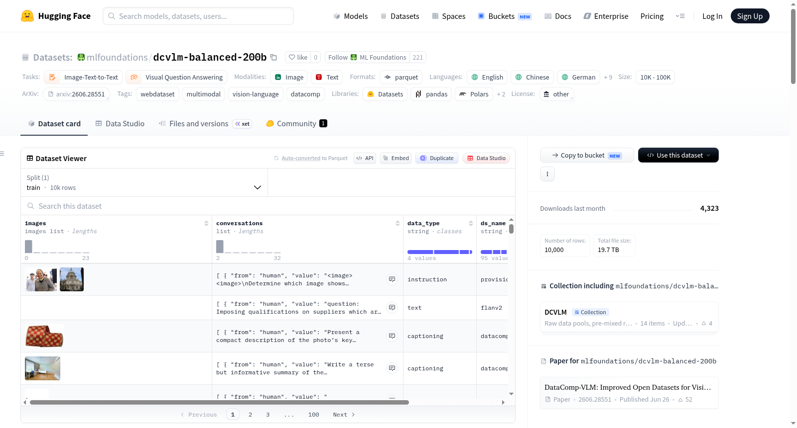Click the API button in Dataset Viewer

[365, 158]
